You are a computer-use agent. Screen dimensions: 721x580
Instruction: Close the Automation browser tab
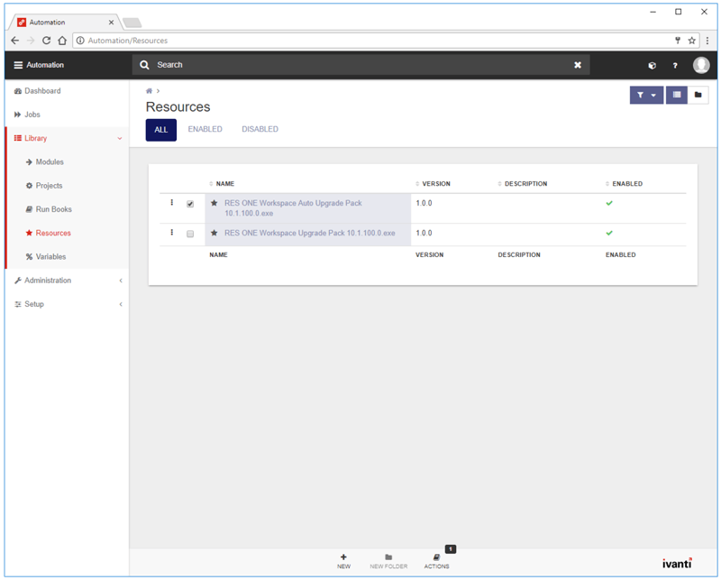[111, 22]
